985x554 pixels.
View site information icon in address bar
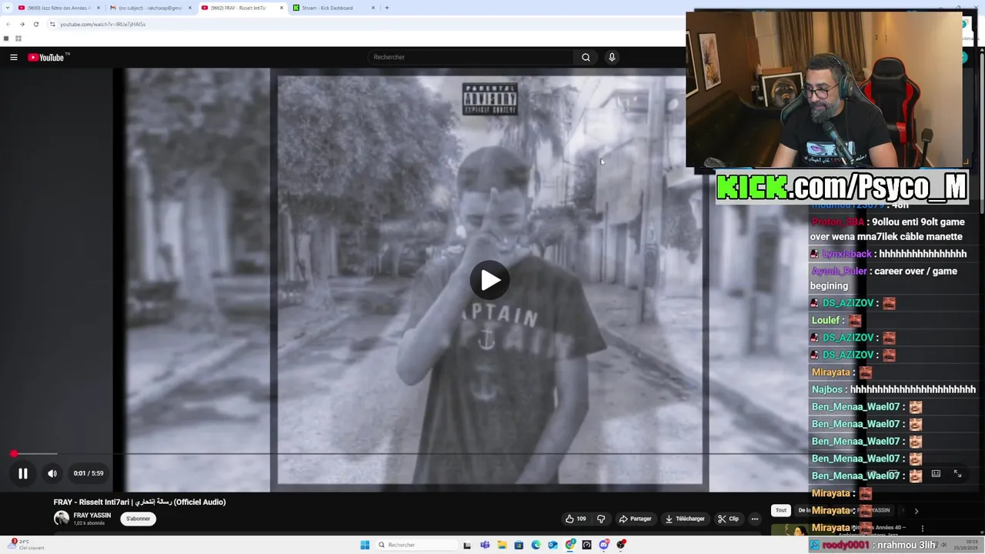52,24
